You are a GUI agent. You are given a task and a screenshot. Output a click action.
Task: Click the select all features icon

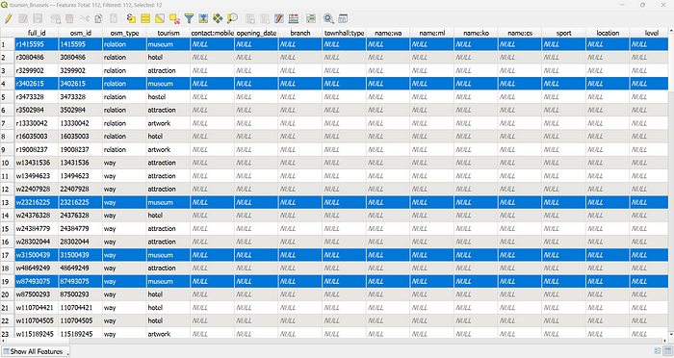pyautogui.click(x=145, y=18)
